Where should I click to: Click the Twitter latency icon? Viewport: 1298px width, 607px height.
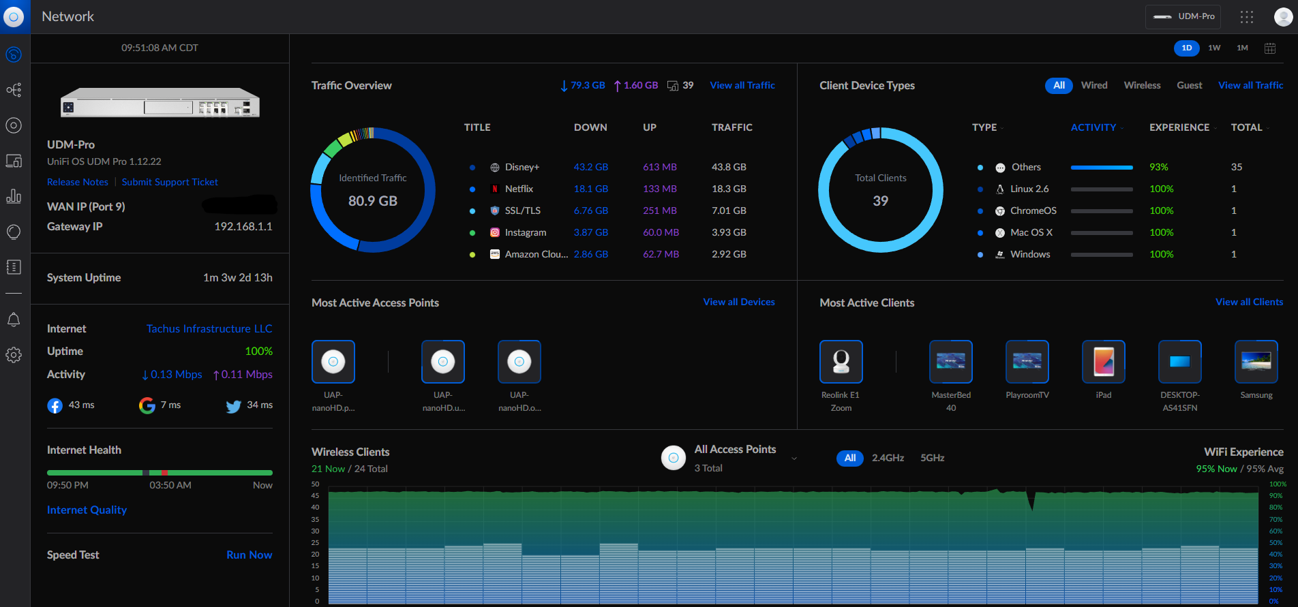pos(233,406)
